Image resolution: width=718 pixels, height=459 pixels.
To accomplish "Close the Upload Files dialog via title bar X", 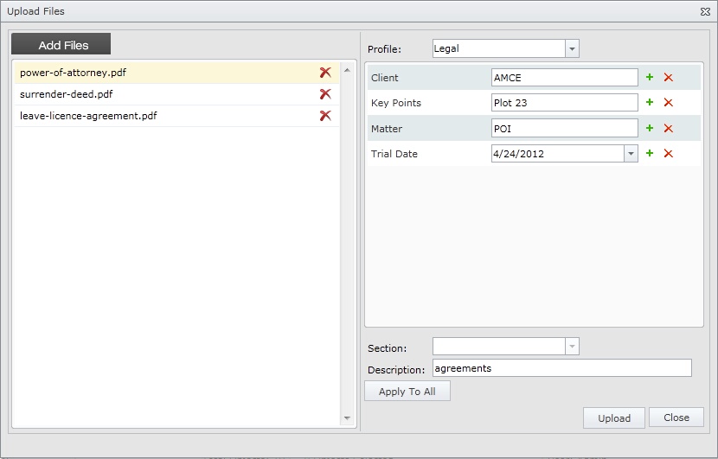I will tap(705, 12).
